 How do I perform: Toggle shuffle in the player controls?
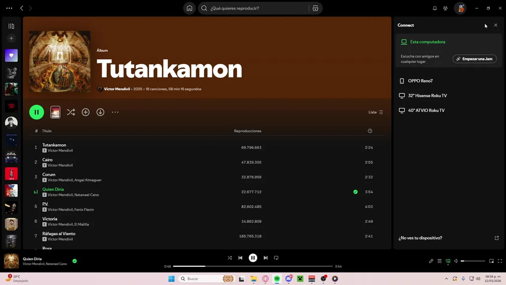(230, 258)
